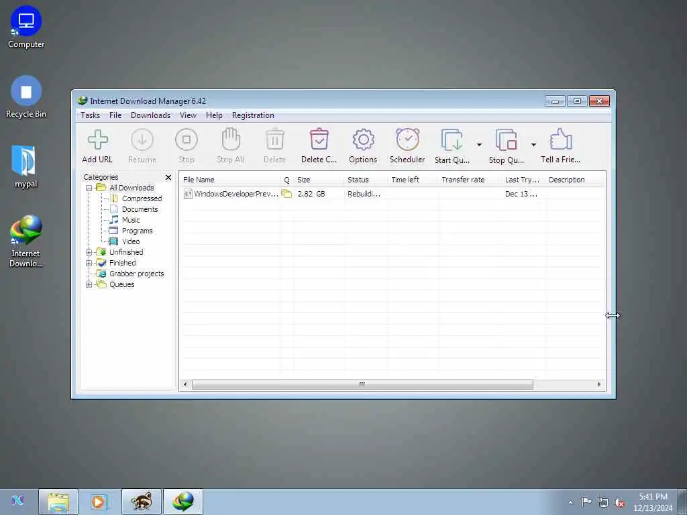Click the muted volume tray icon

pyautogui.click(x=619, y=503)
